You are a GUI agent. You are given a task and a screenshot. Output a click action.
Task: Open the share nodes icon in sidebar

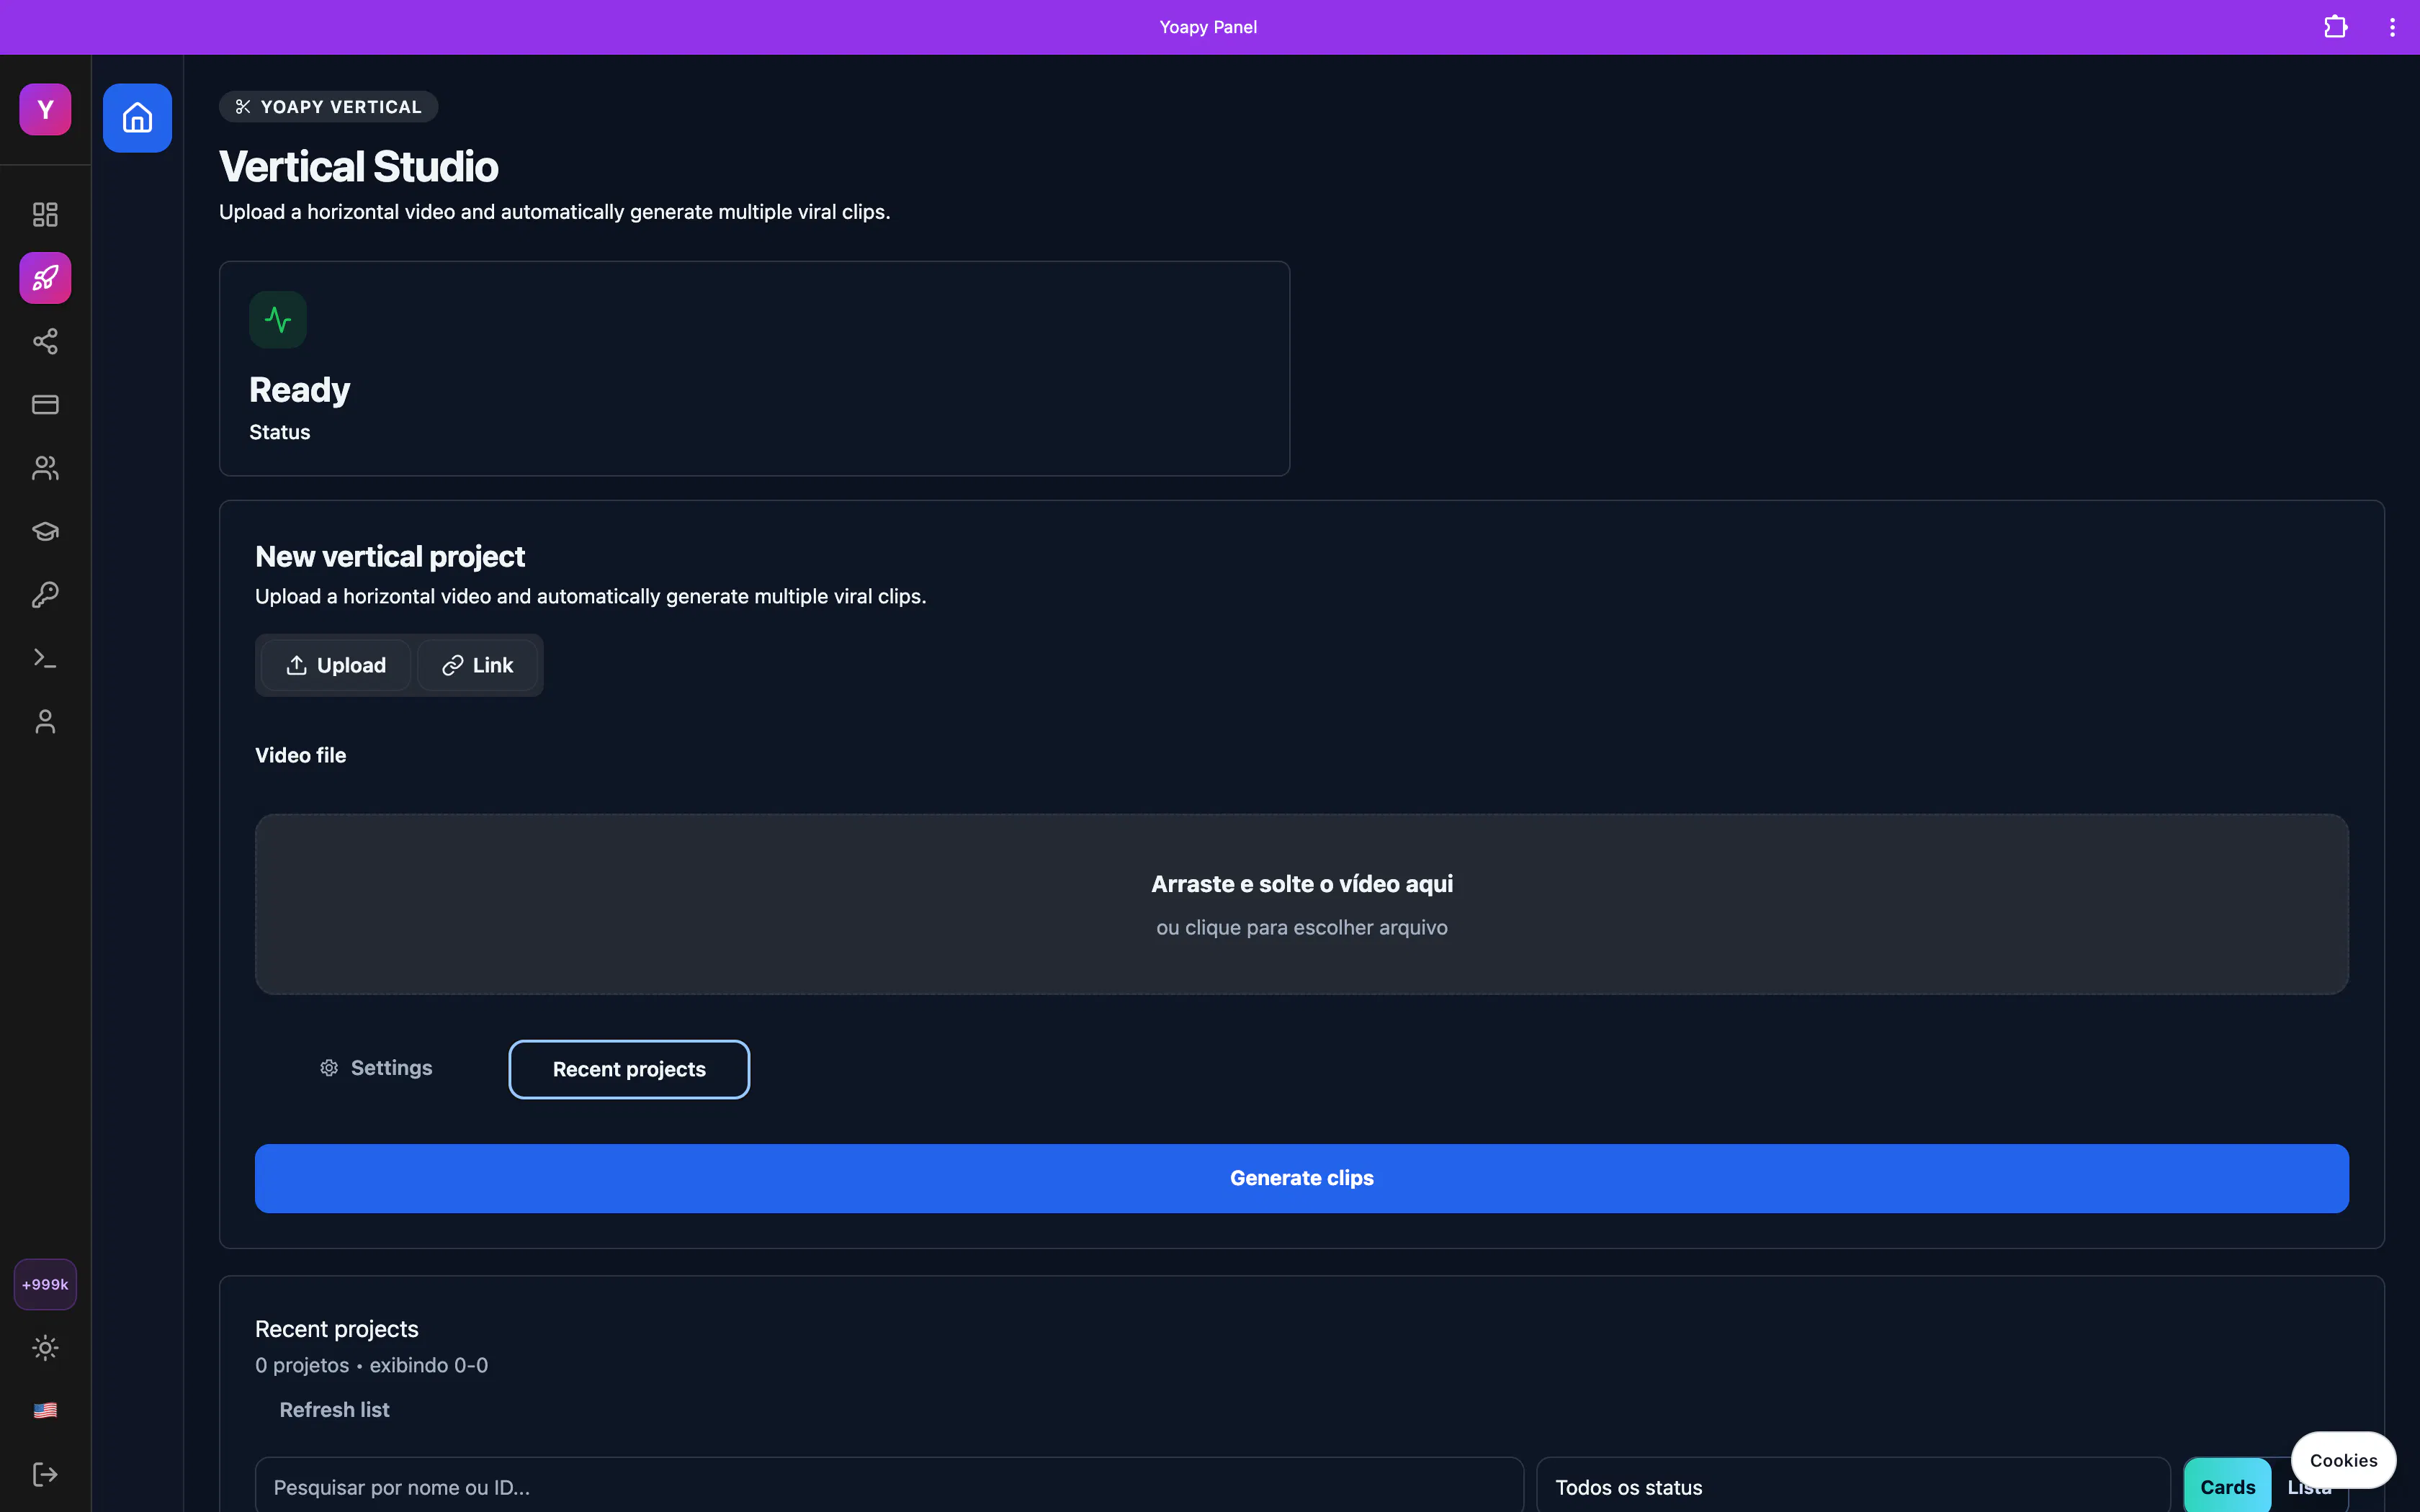click(x=45, y=342)
